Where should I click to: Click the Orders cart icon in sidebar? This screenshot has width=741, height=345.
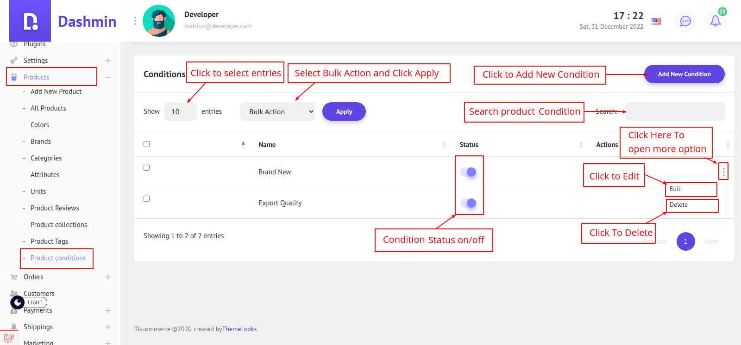14,277
